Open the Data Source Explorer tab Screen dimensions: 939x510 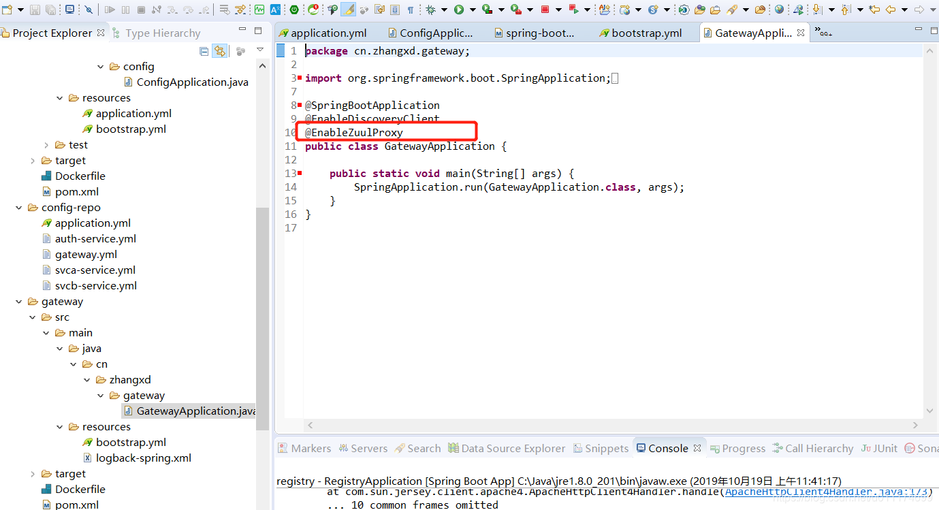(507, 448)
